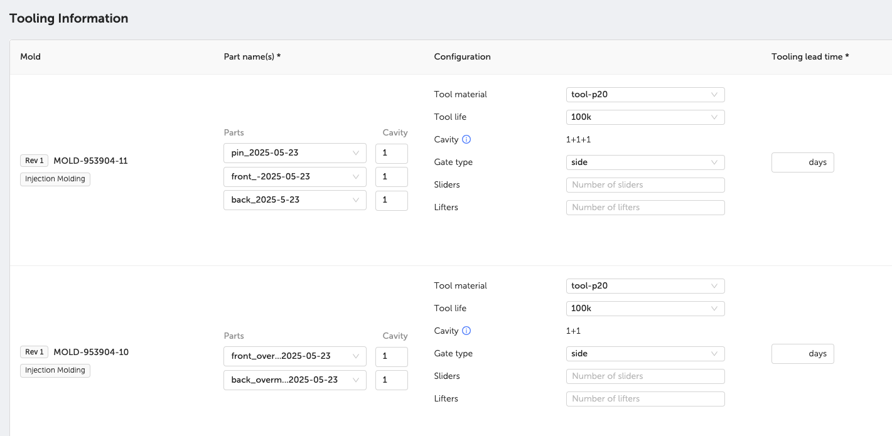Open Gate type dropdown for MOLD-953904-11
This screenshot has height=436, width=892.
click(645, 162)
